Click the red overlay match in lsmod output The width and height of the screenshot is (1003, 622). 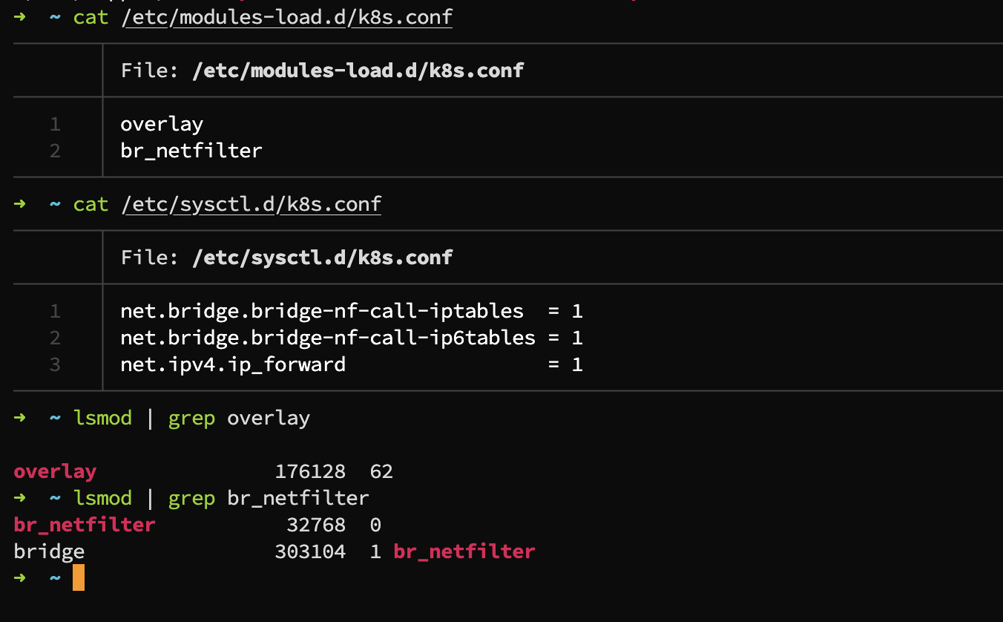(x=55, y=471)
